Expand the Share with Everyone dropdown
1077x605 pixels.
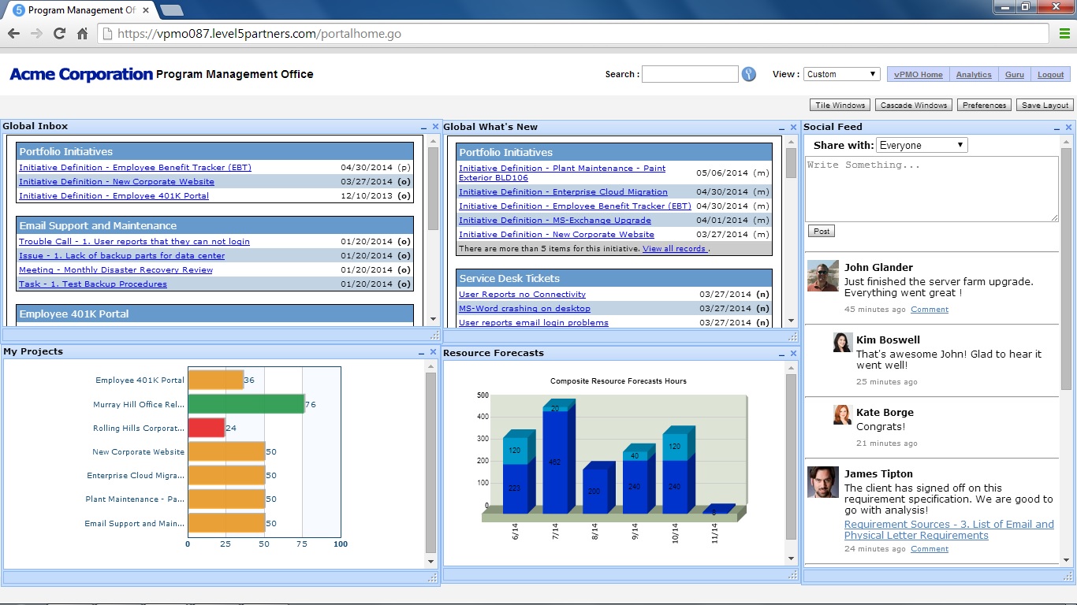(x=921, y=145)
